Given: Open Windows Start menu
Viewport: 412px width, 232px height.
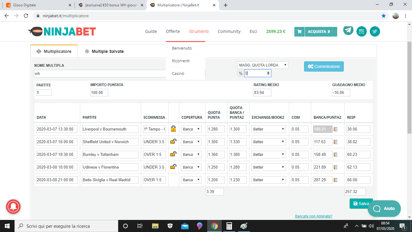Looking at the screenshot, I should tap(7, 226).
